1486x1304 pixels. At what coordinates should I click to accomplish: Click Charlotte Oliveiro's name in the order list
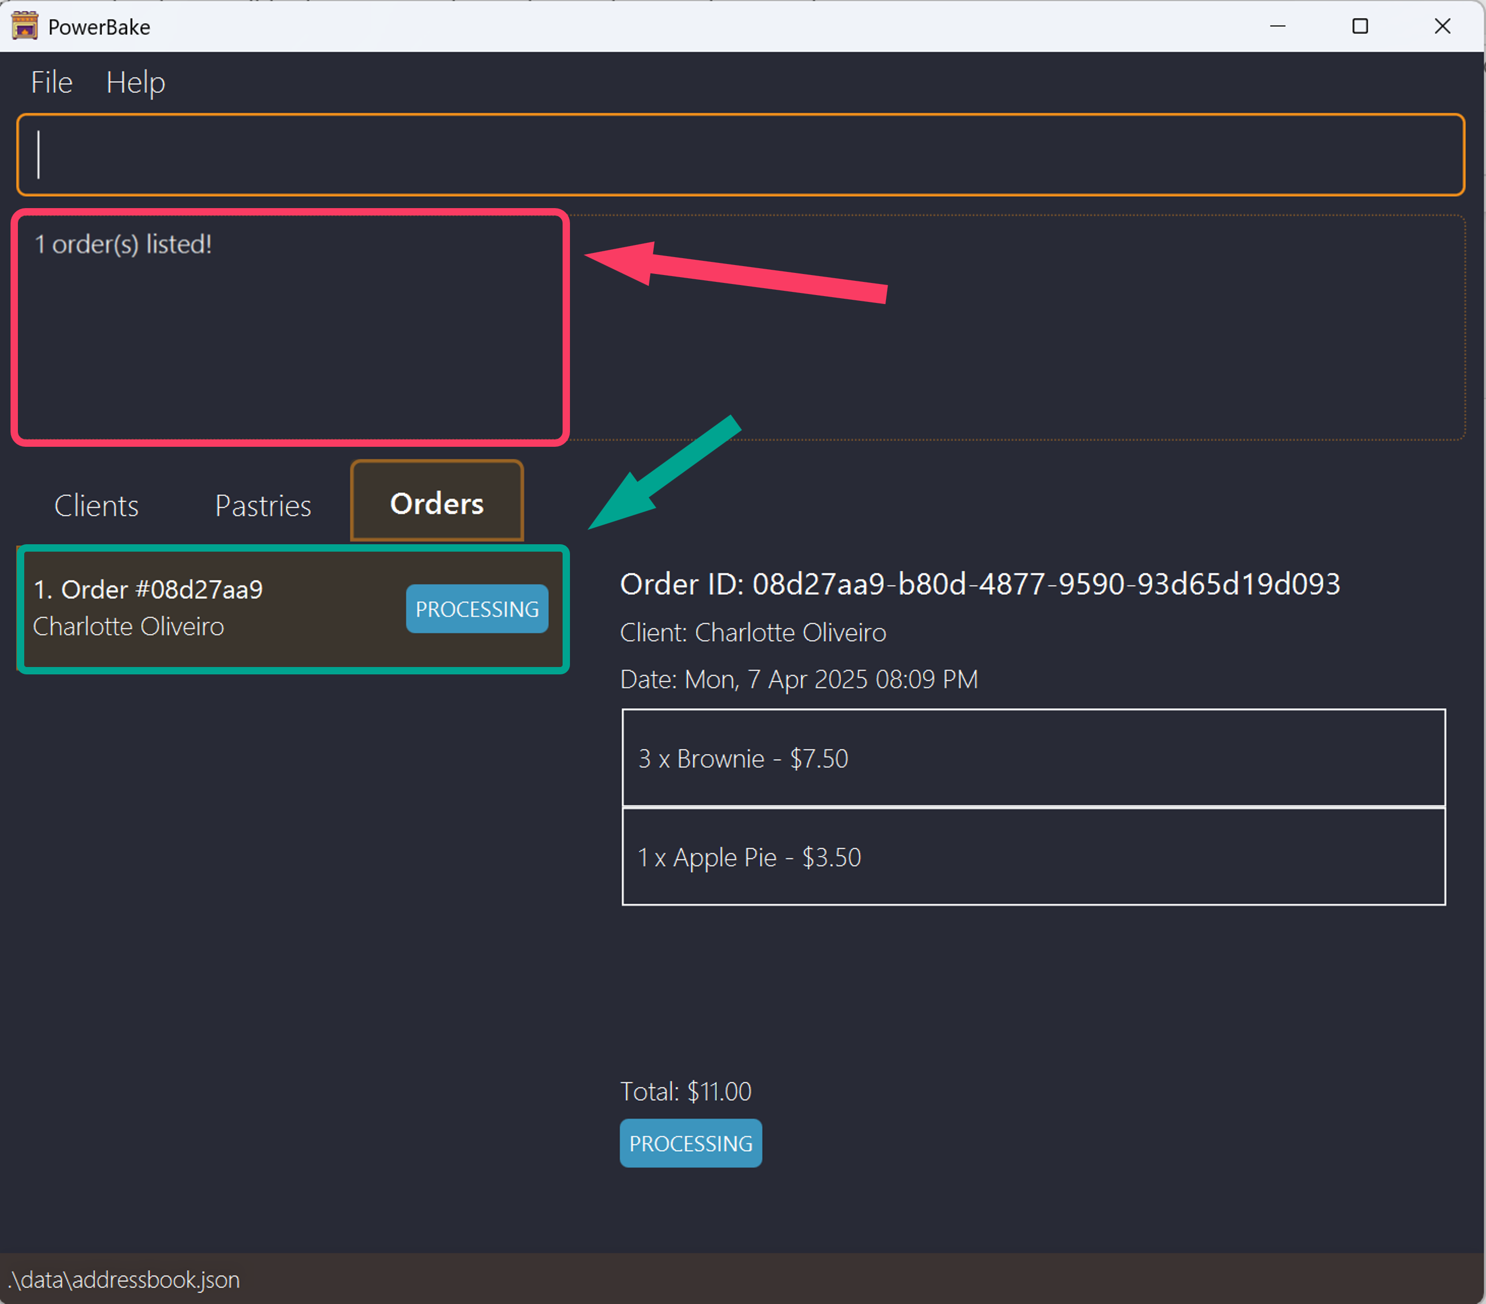[x=128, y=626]
